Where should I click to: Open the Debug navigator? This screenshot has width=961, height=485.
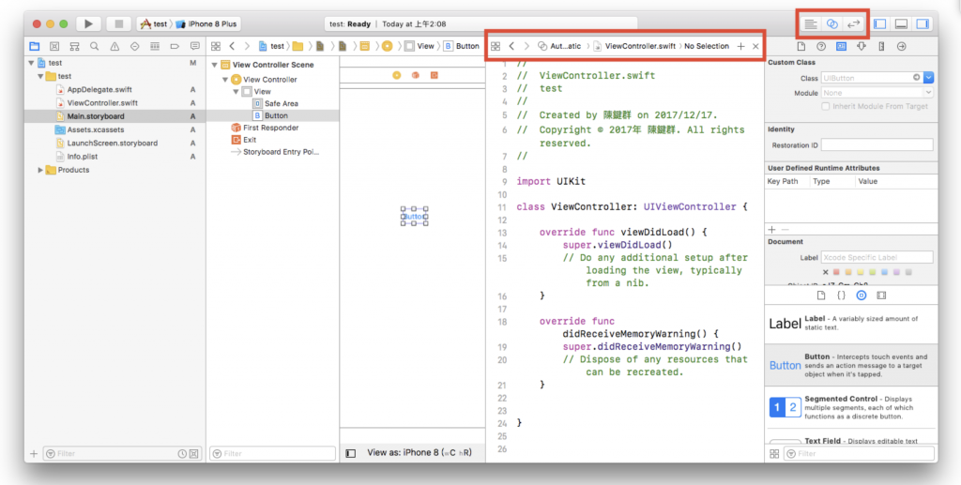155,46
